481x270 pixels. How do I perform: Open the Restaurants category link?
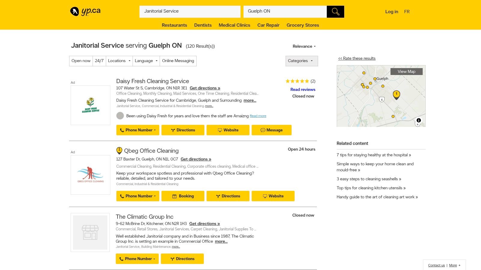[x=174, y=25]
